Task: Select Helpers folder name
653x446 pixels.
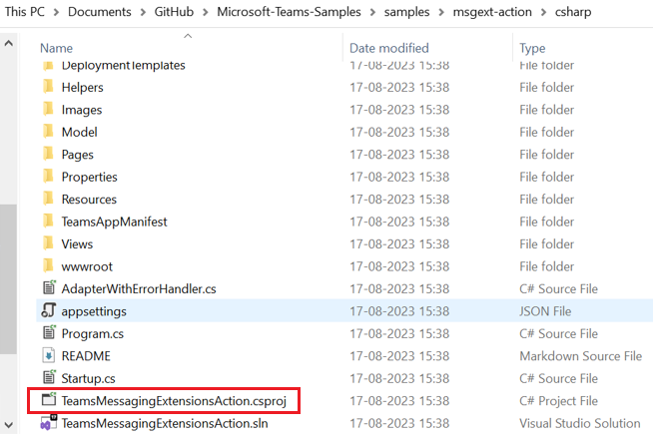Action: (83, 88)
